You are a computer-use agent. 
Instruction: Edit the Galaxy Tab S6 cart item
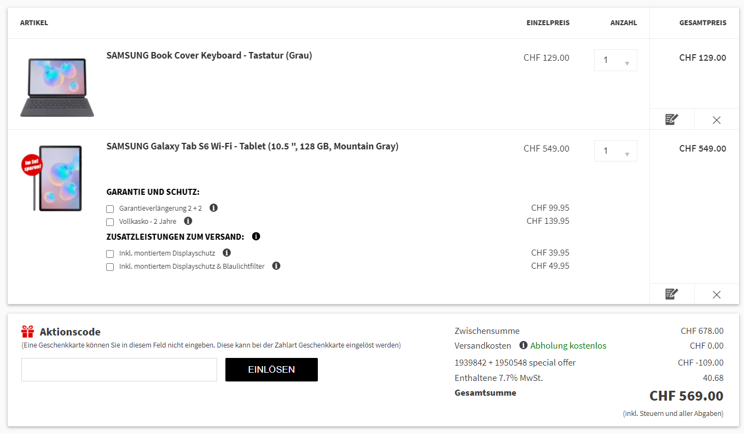pos(672,294)
